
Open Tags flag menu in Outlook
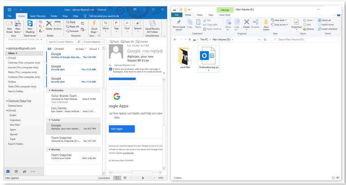[x=116, y=26]
